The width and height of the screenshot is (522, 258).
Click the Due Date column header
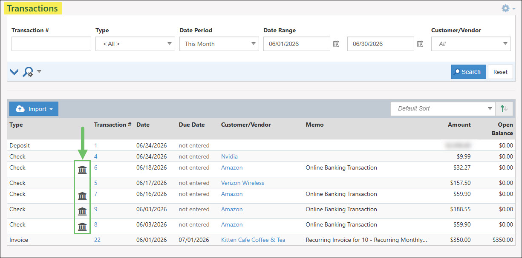pos(192,125)
